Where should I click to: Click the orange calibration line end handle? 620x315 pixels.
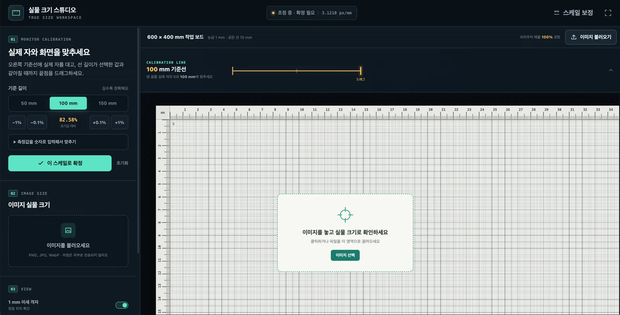coord(360,71)
